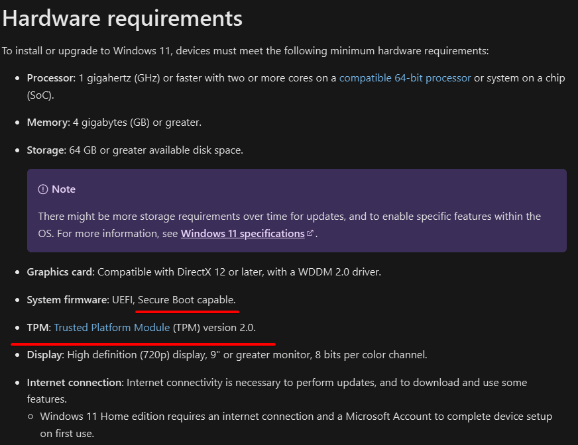The width and height of the screenshot is (578, 445).
Task: Click the bold TPM label
Action: 38,328
